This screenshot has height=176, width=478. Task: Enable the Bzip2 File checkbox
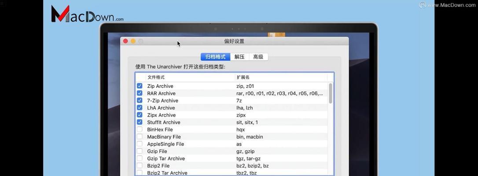point(140,165)
